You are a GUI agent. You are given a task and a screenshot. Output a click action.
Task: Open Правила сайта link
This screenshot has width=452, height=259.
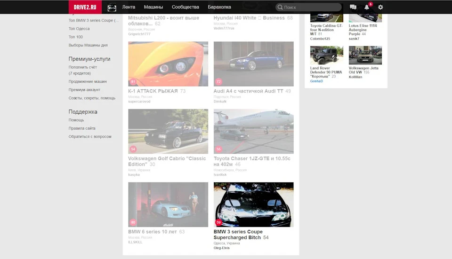(x=82, y=128)
